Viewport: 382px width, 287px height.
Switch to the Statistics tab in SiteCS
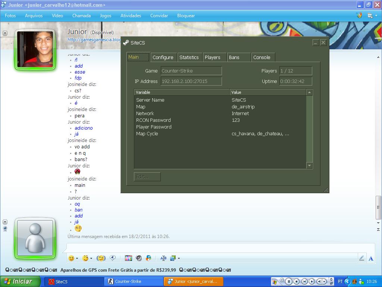[189, 57]
